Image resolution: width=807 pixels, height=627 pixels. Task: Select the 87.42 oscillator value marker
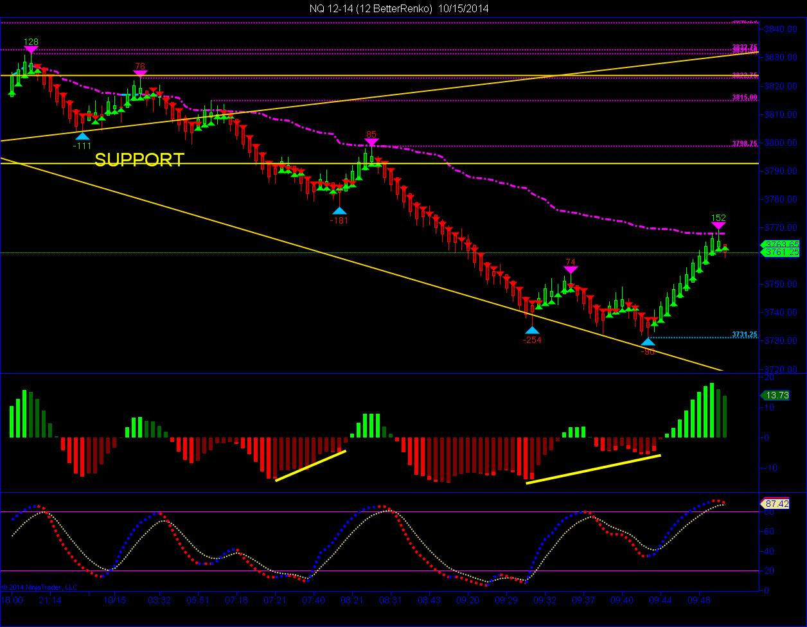pos(776,504)
